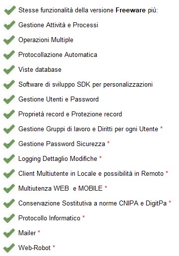Click Software di sviluppo SDK per personalizzazioni text
Image resolution: width=179 pixels, height=256 pixels.
(85, 85)
